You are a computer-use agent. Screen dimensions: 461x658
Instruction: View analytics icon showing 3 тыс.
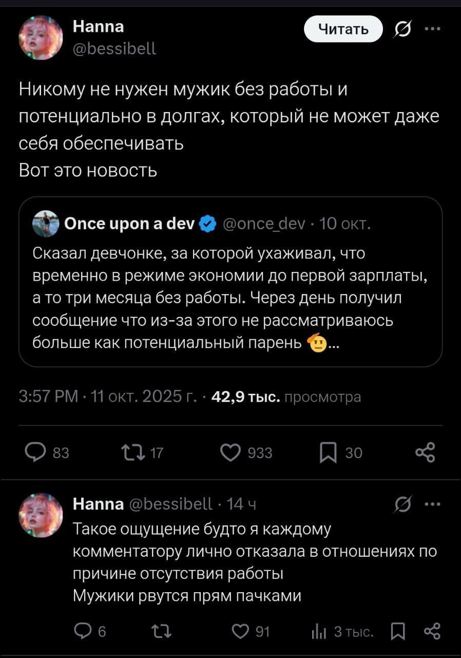[318, 632]
